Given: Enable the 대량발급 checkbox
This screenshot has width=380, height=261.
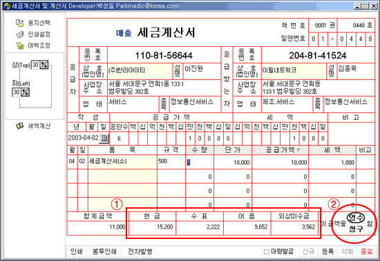Looking at the screenshot, I should coord(267,252).
